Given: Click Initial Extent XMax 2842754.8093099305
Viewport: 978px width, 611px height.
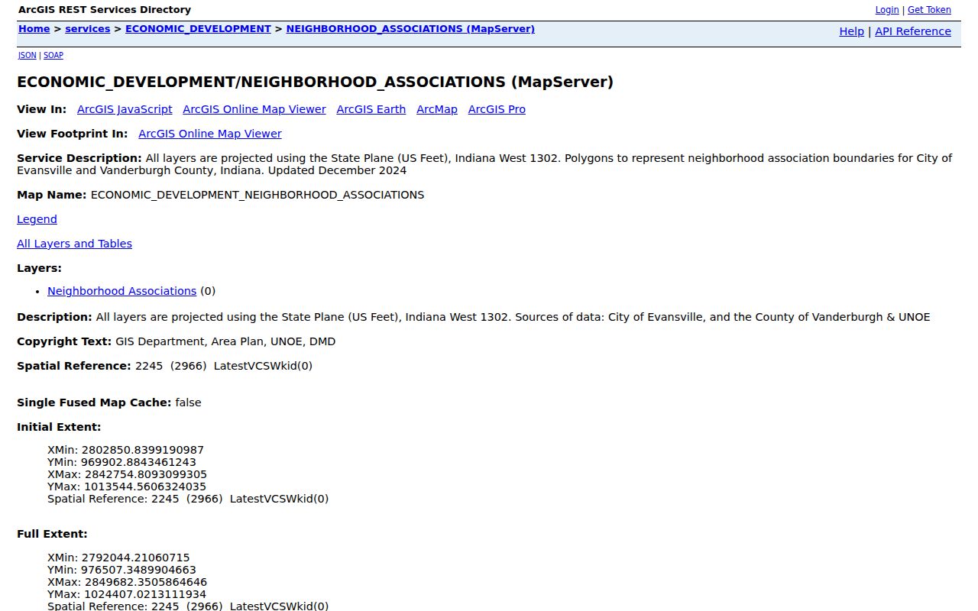Looking at the screenshot, I should [127, 474].
